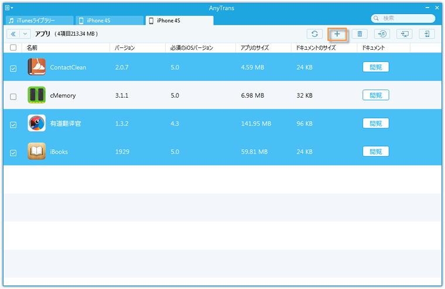This screenshot has width=445, height=289.
Task: Click the send-to-iTunes toolbar icon
Action: click(382, 34)
